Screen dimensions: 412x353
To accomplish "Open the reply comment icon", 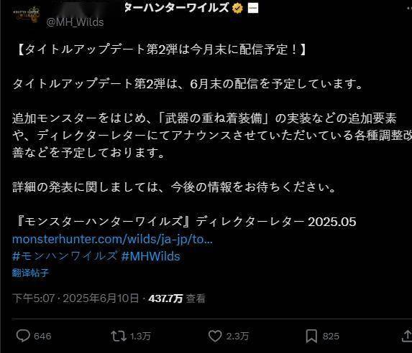I will (23, 336).
